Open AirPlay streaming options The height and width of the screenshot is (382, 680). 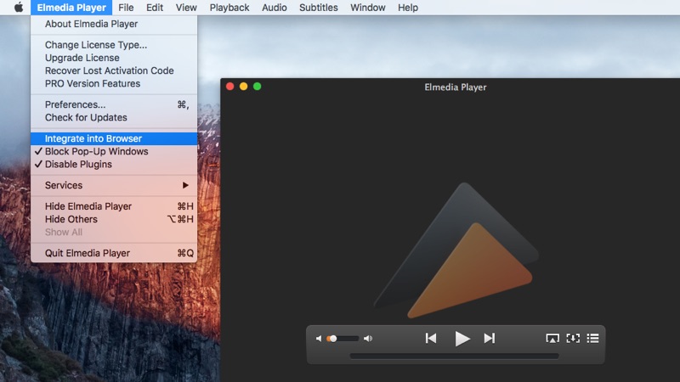[552, 338]
